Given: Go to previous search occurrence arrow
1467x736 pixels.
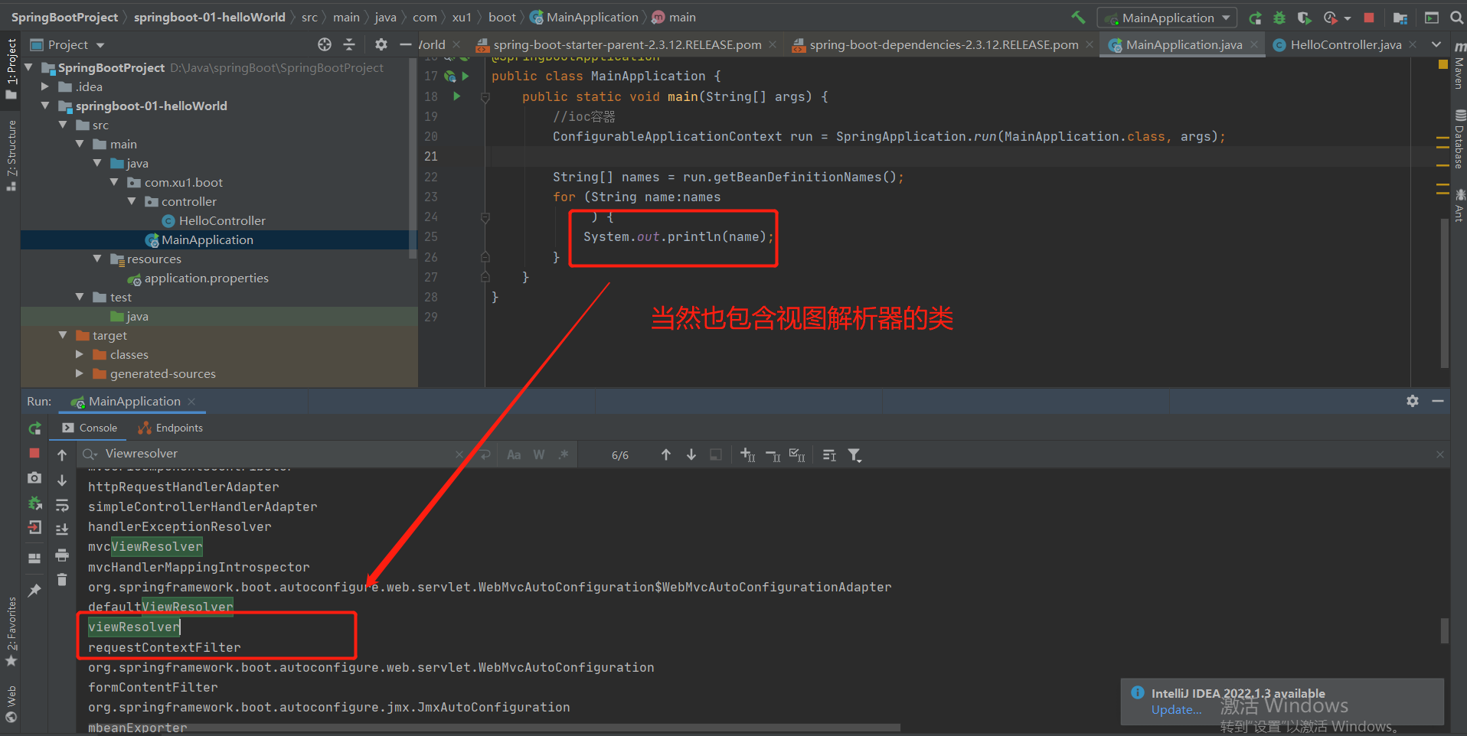Looking at the screenshot, I should coord(666,454).
